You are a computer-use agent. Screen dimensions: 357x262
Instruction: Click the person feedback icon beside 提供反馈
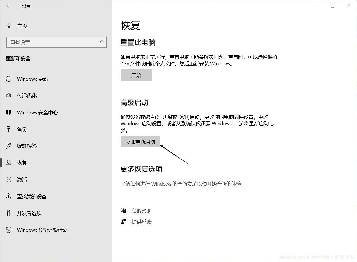[x=123, y=222]
